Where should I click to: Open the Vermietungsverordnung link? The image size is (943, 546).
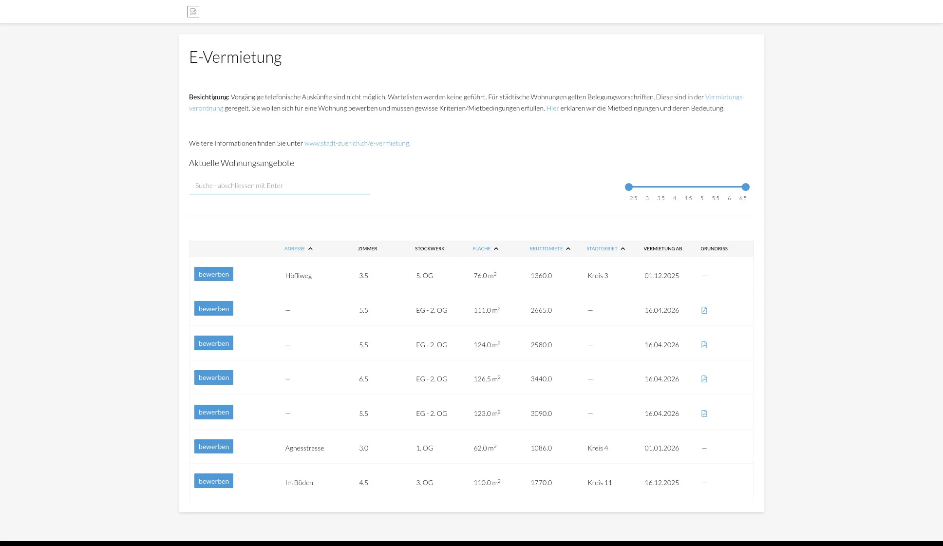pyautogui.click(x=724, y=97)
